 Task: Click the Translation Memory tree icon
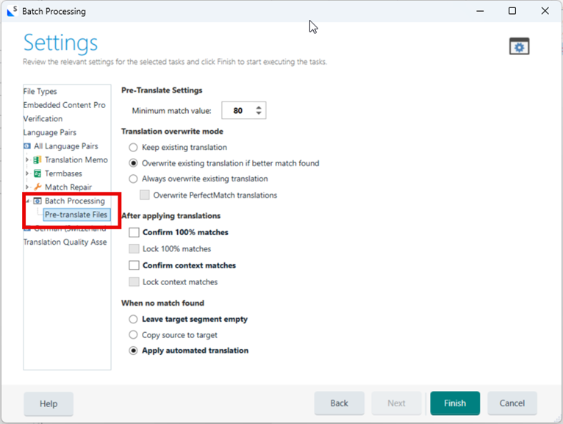click(x=37, y=159)
